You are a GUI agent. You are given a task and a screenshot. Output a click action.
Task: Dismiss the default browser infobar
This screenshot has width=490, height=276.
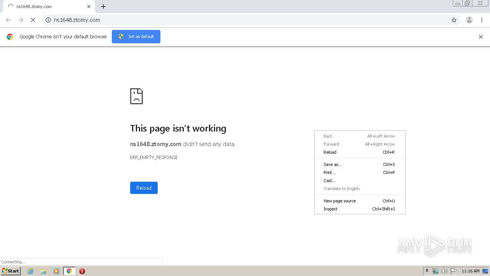tap(481, 37)
